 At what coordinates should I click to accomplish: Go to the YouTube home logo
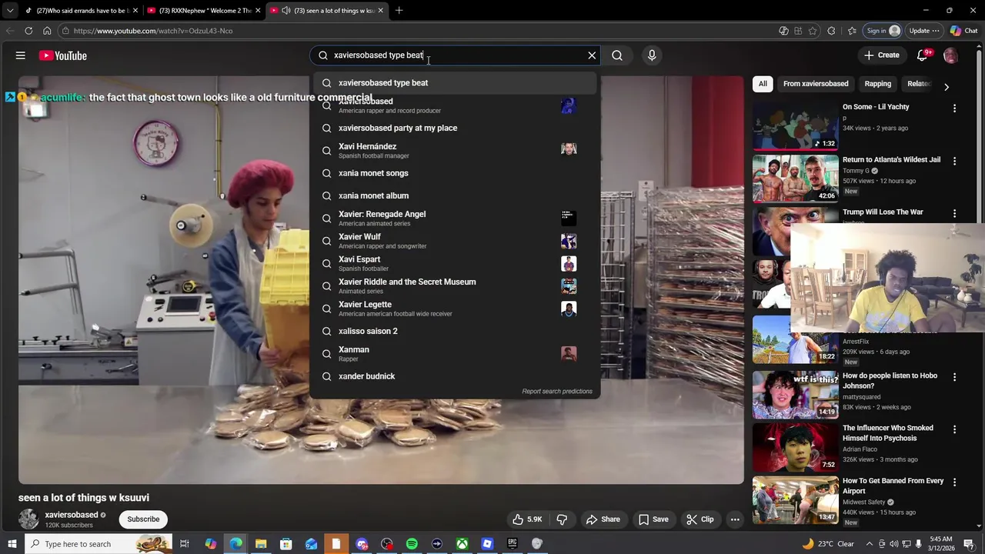point(63,55)
